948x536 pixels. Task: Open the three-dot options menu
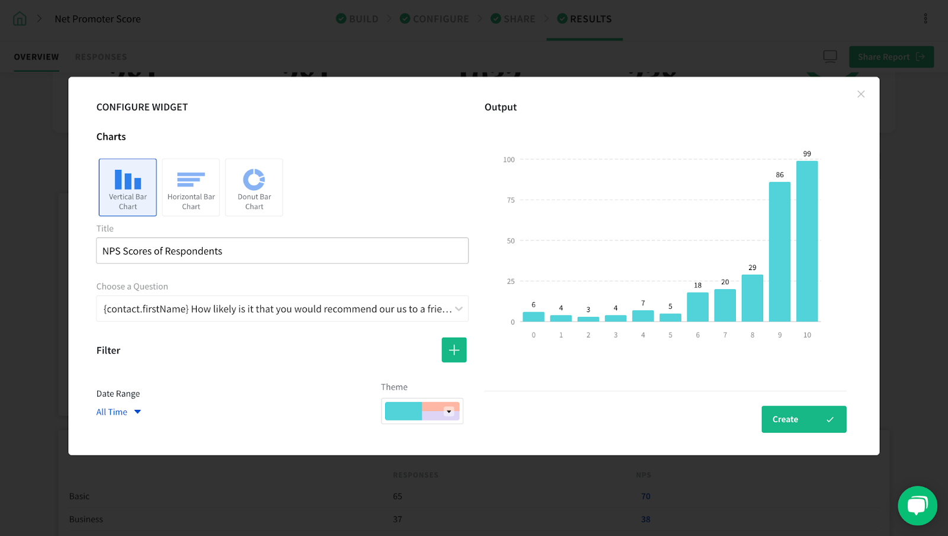[x=925, y=18]
